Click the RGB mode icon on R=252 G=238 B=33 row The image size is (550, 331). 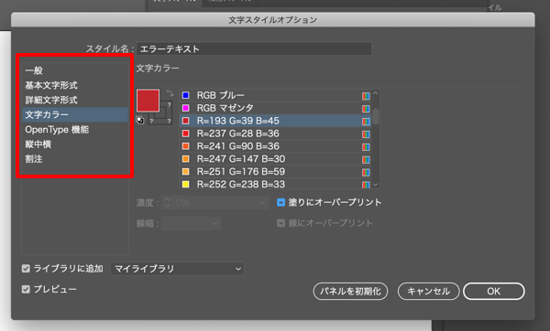click(x=366, y=185)
